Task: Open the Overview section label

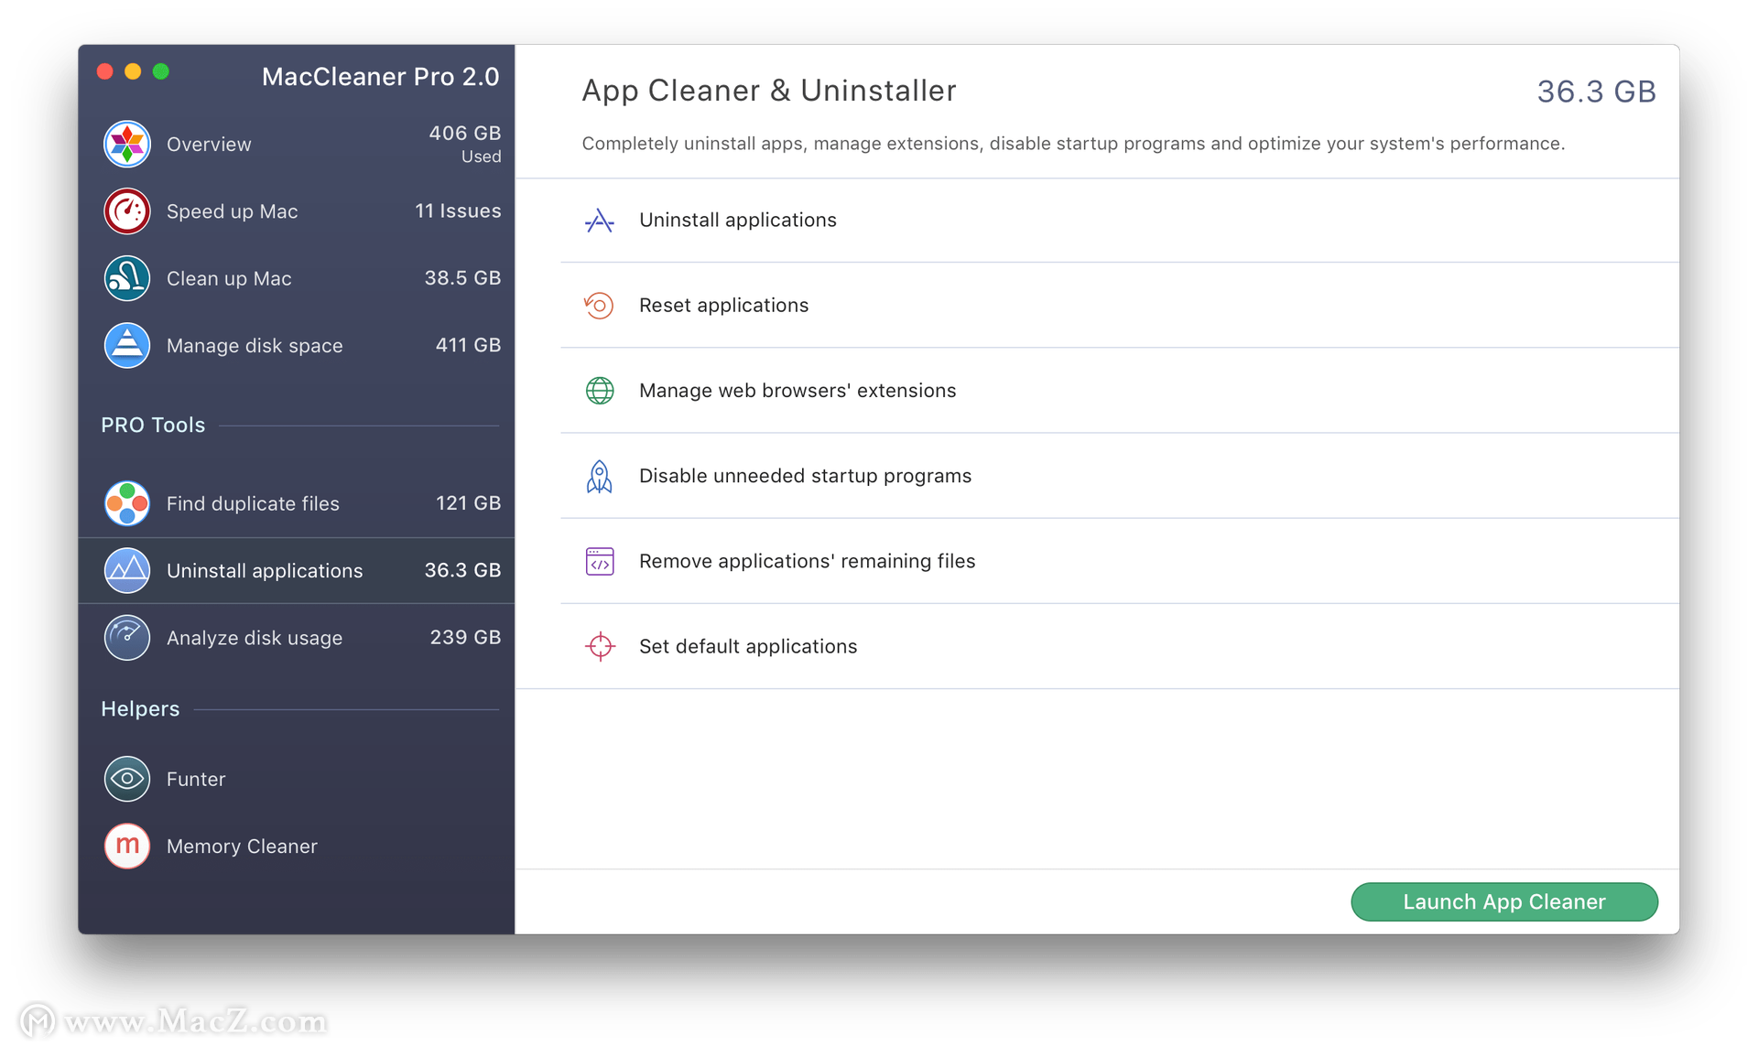Action: point(209,145)
